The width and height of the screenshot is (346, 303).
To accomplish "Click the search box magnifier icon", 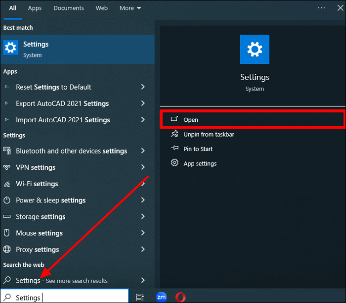I will [7, 297].
